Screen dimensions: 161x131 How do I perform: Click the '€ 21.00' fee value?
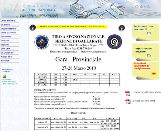pyautogui.click(x=97, y=97)
